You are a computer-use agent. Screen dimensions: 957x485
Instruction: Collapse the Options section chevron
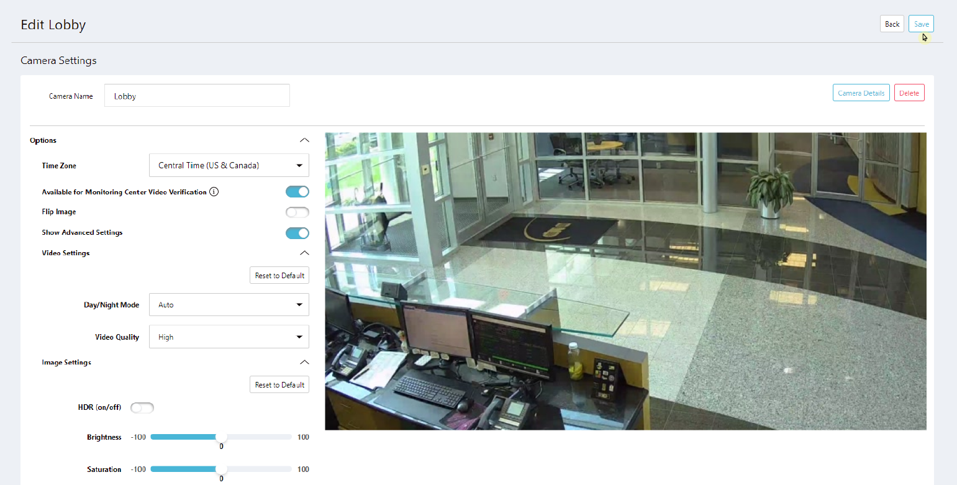pos(304,140)
